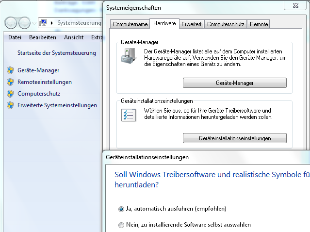
Task: Go to Startseite der Systemsteuerung
Action: (x=57, y=53)
